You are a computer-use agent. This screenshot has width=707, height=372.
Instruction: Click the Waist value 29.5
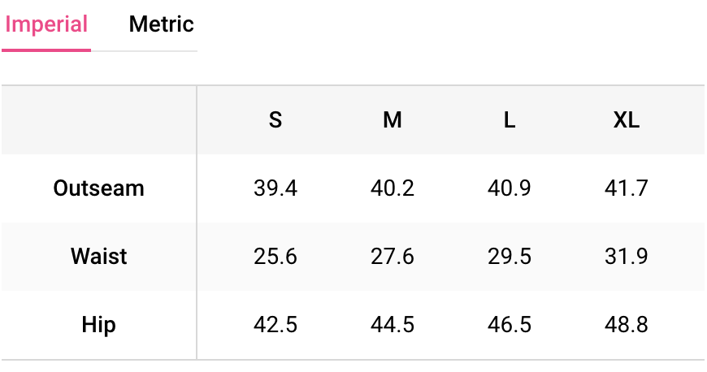click(510, 257)
